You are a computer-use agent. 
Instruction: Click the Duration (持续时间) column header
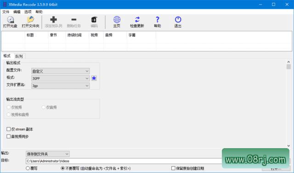[x=77, y=35]
